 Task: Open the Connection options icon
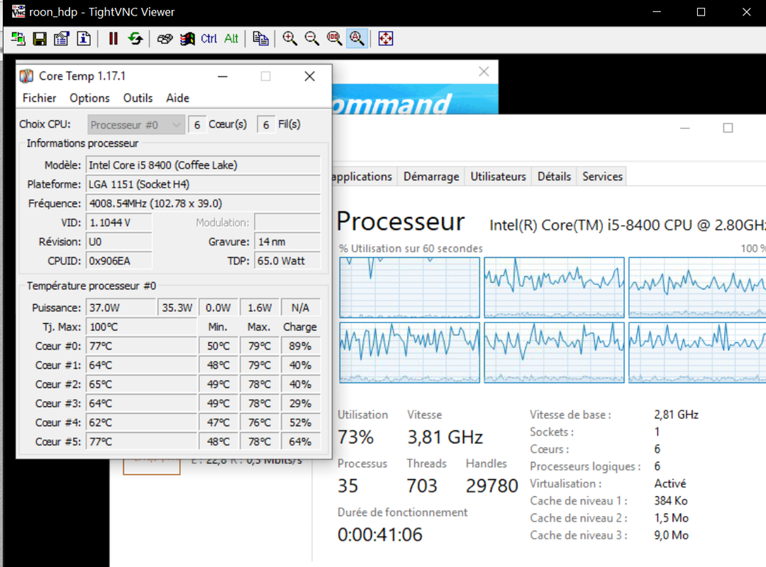coord(62,38)
